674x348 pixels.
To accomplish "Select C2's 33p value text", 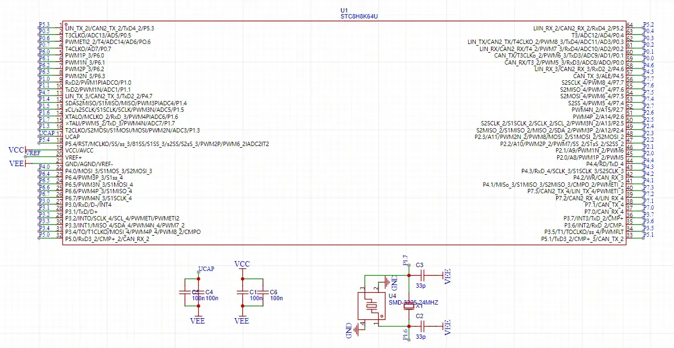I will 420,337.
